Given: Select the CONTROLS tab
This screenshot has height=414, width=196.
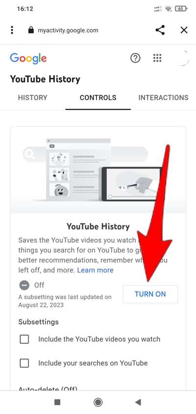Looking at the screenshot, I should 98,97.
